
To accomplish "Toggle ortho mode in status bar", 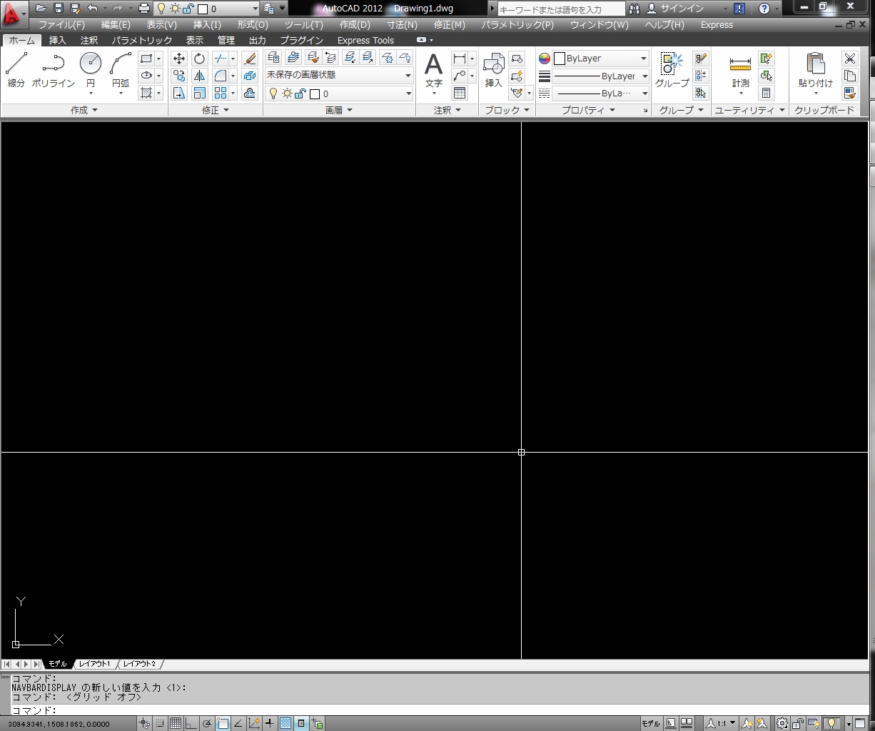I will tap(191, 723).
